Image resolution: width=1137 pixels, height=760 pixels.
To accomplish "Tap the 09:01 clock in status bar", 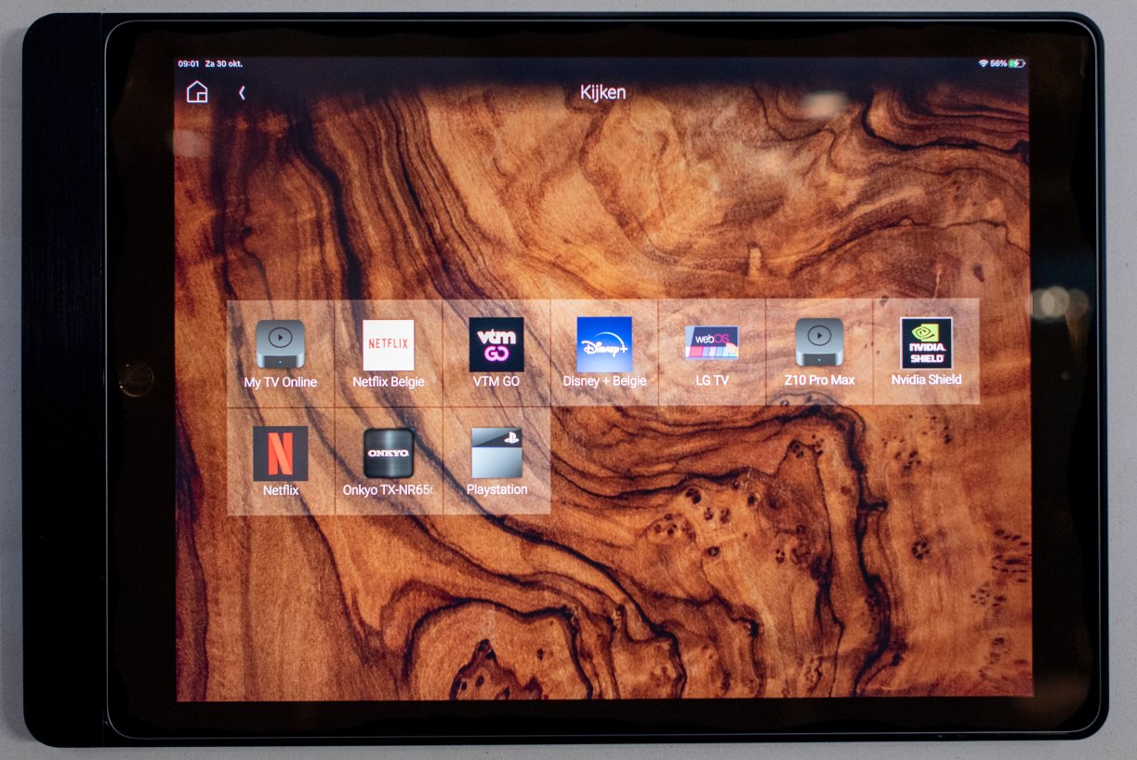I will [189, 64].
